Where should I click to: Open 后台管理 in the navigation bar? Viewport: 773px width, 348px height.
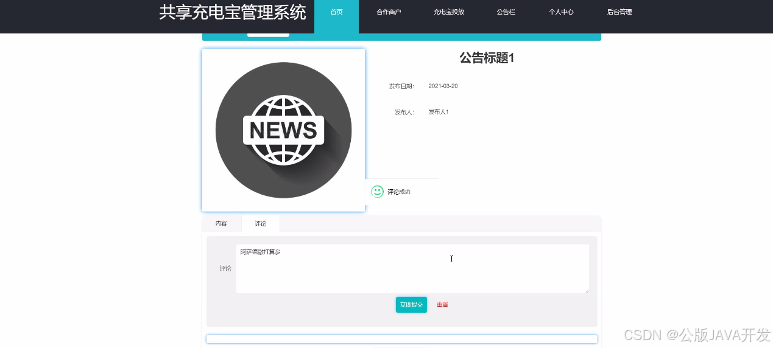619,12
